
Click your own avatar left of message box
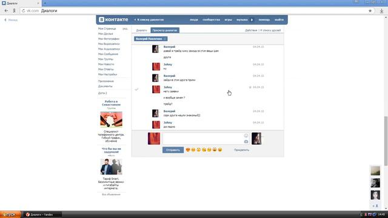point(154,139)
